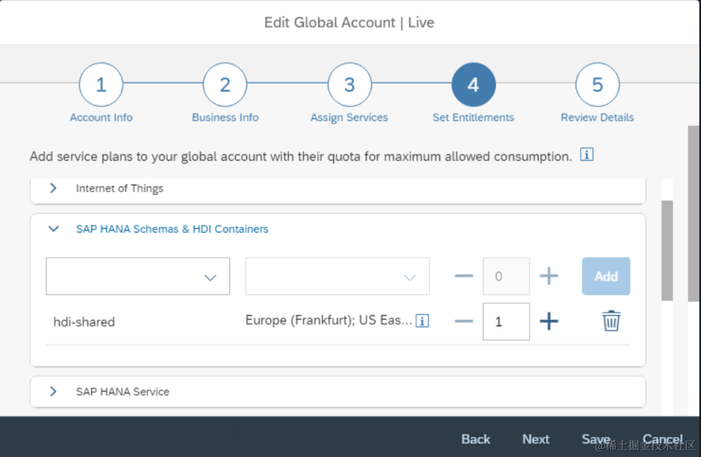Expand SAP HANA Service section
This screenshot has height=457, width=701.
click(53, 391)
